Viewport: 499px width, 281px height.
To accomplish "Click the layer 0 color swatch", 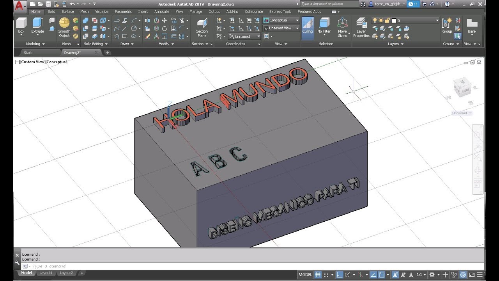I will pyautogui.click(x=394, y=20).
